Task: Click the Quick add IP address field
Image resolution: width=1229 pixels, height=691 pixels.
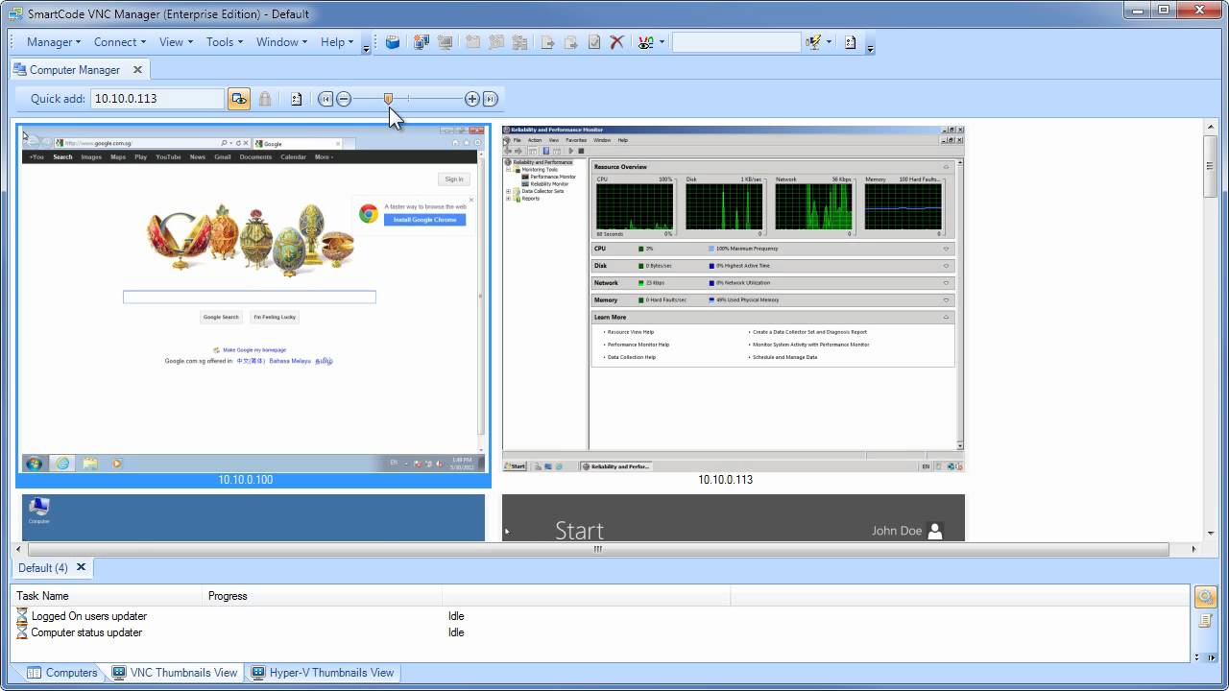Action: click(x=157, y=99)
